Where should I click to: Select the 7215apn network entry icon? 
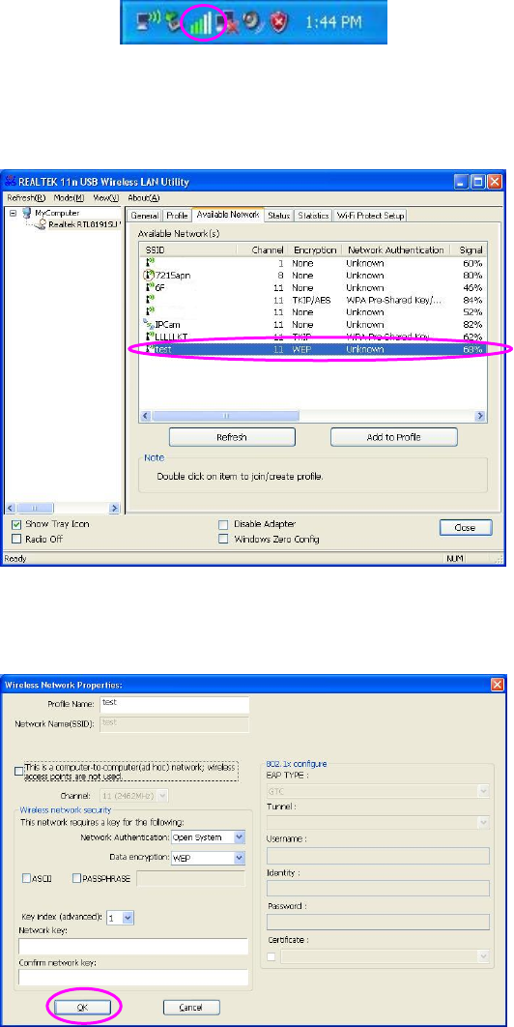click(149, 275)
